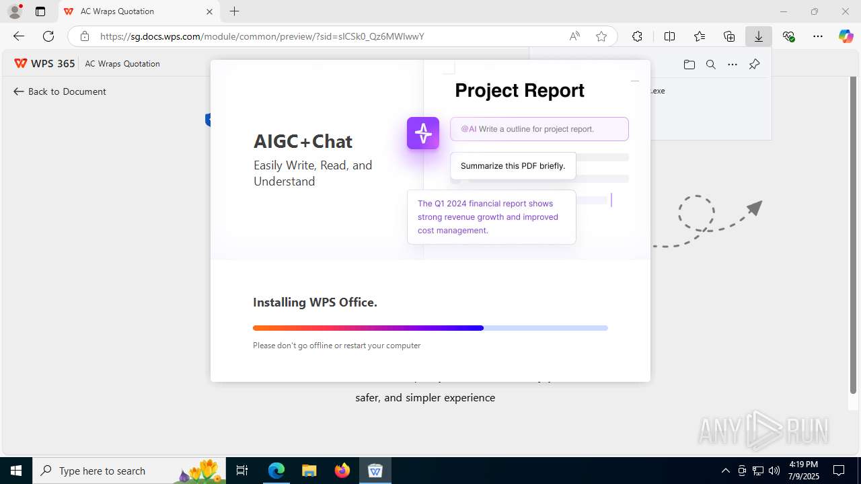The image size is (861, 484).
Task: Close the AC Wraps Quotation tab
Action: pos(209,11)
